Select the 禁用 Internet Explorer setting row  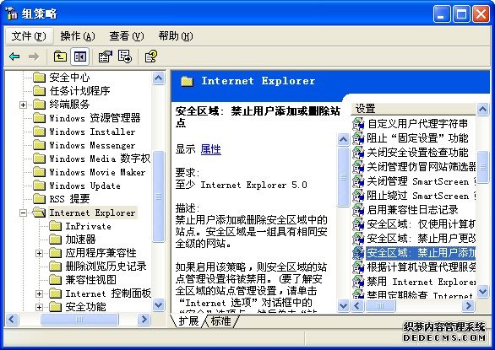coord(422,281)
